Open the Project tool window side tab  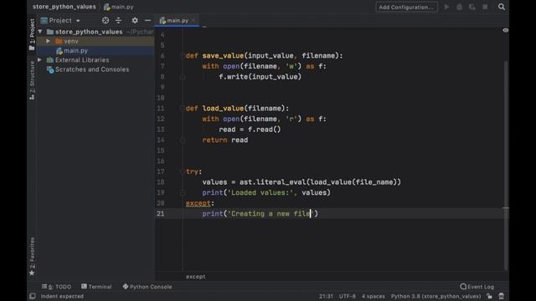click(32, 34)
